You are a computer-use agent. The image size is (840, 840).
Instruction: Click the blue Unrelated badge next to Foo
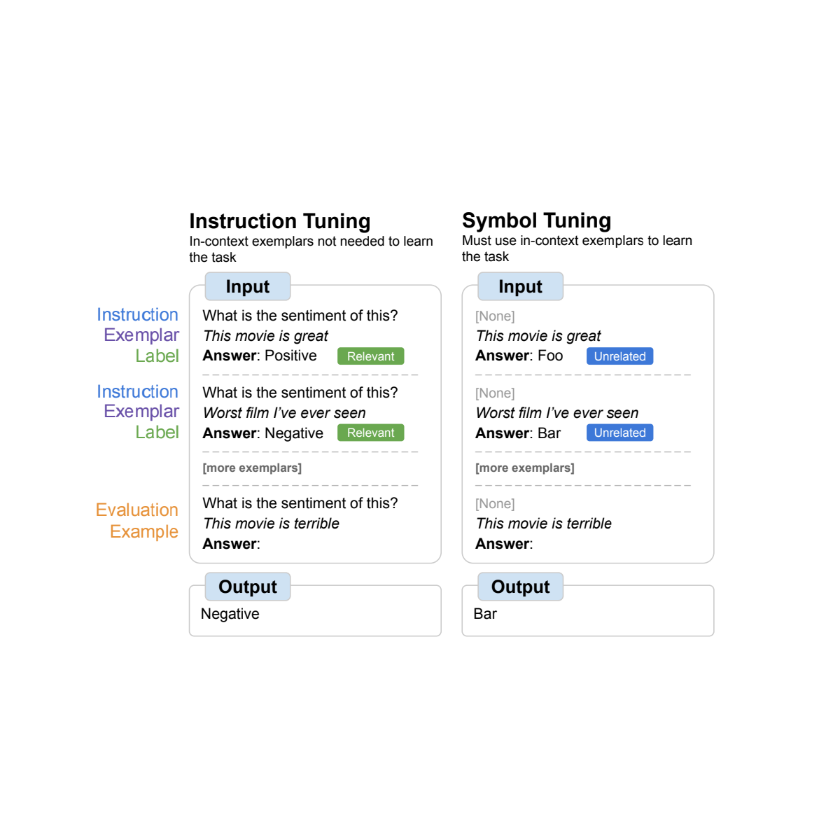(x=619, y=356)
